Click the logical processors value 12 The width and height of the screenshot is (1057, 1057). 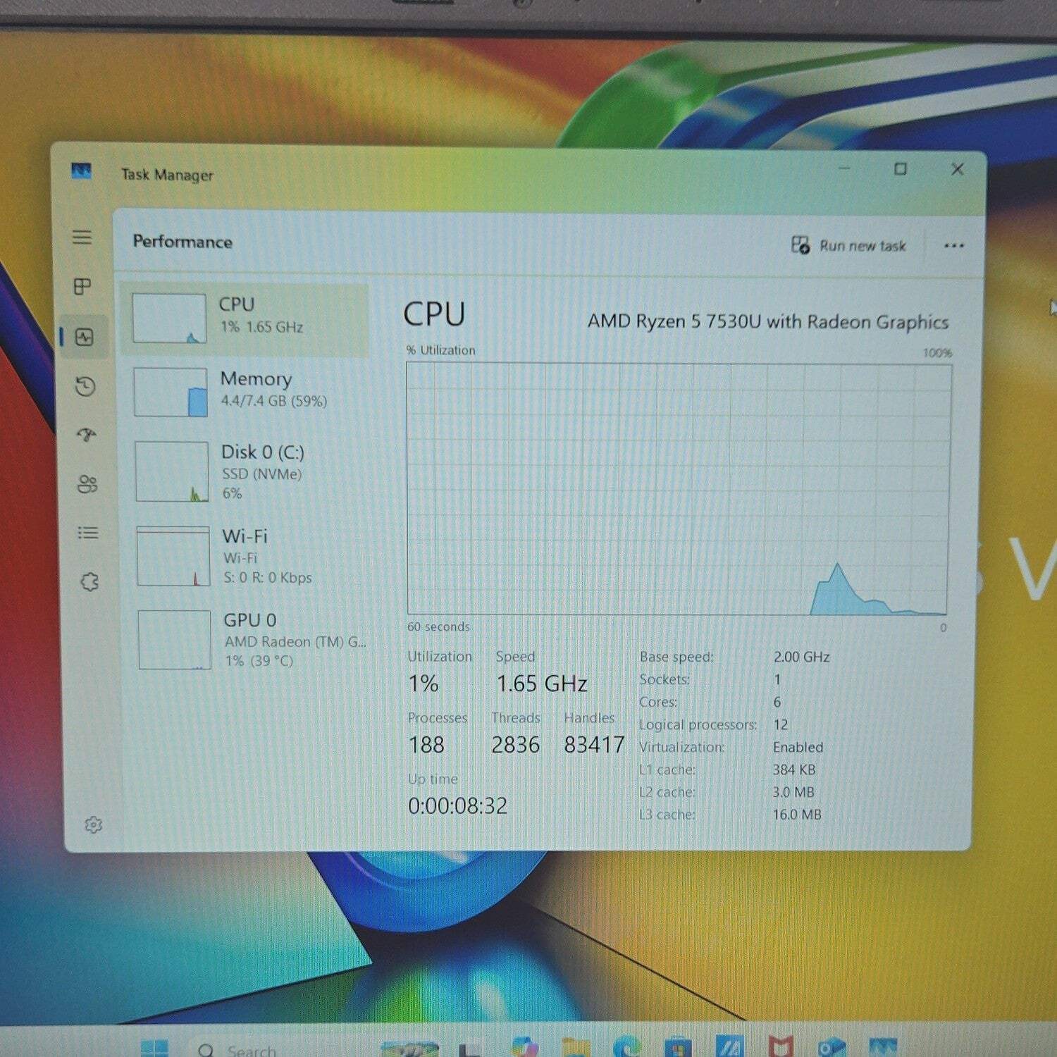pos(780,724)
